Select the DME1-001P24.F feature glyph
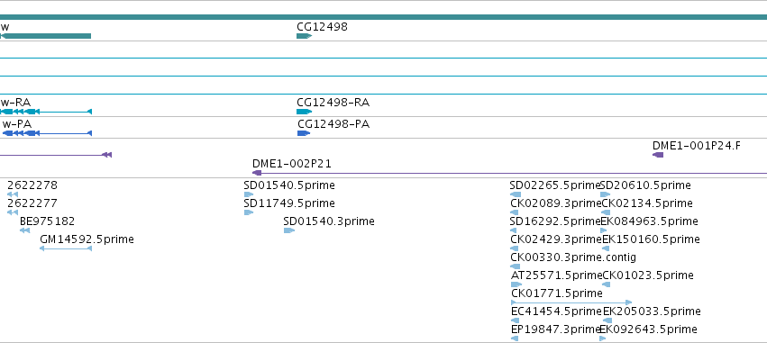 click(658, 155)
